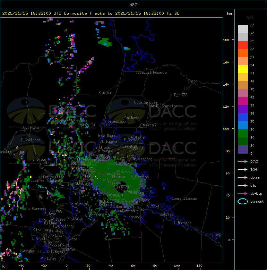The image size is (267, 270).
Task: Click the Clla.del_Rosario map label
Action: click(x=151, y=72)
